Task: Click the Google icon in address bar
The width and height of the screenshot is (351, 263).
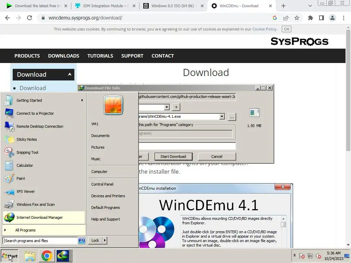Action: tap(275, 18)
